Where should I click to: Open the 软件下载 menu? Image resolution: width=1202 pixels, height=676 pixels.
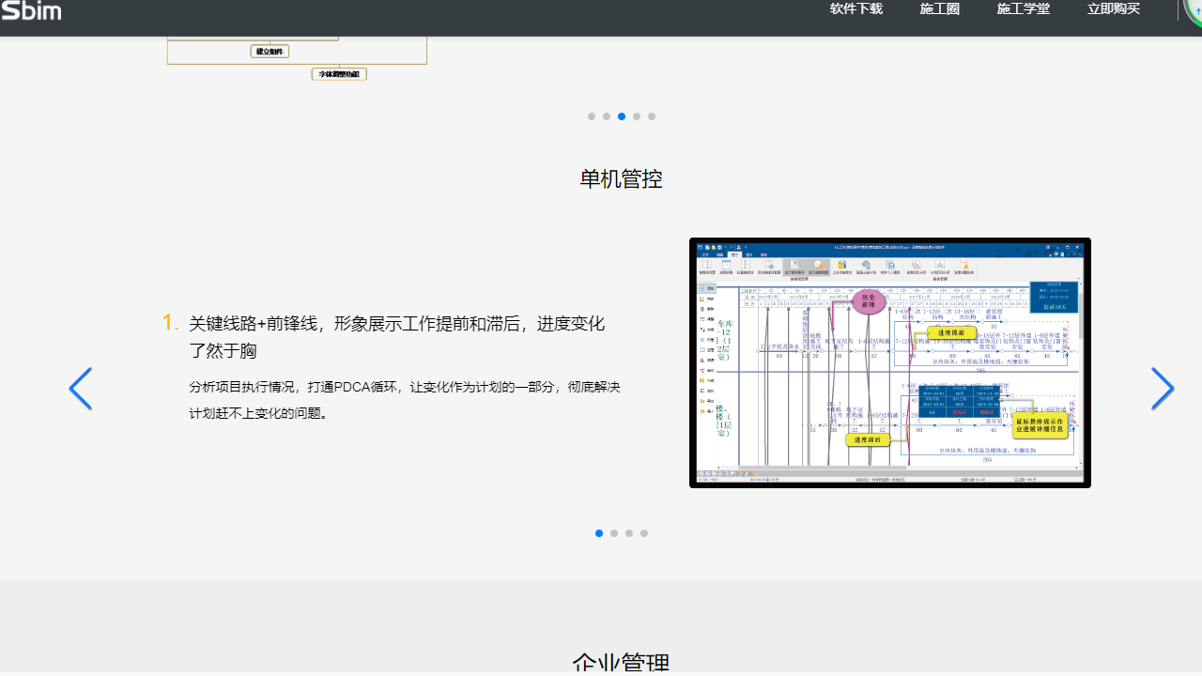[x=855, y=8]
